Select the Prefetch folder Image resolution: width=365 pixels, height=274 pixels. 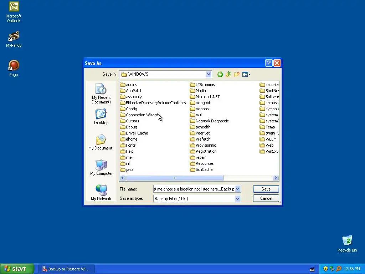(x=200, y=139)
